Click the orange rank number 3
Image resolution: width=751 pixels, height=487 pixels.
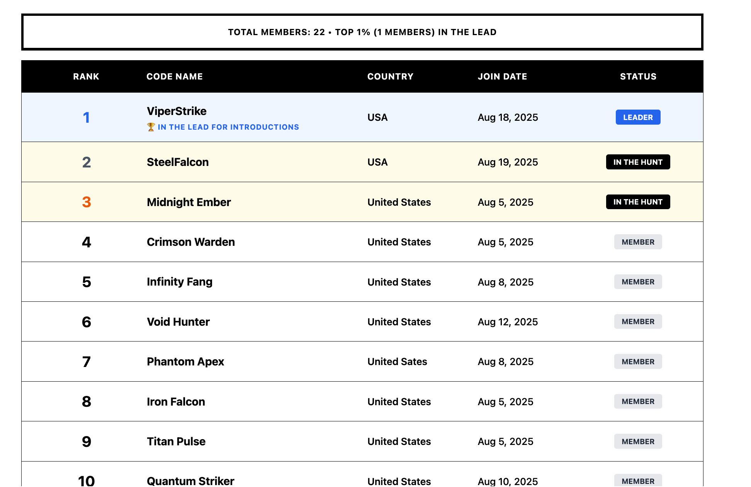(87, 202)
